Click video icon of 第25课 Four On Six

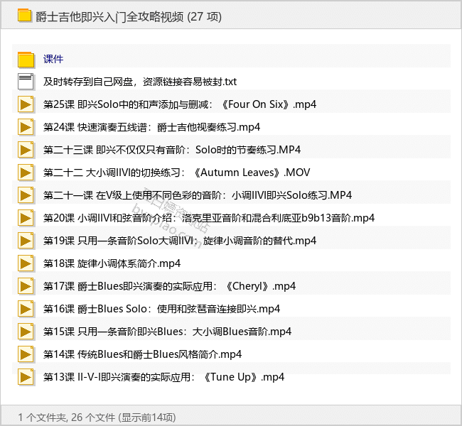pyautogui.click(x=26, y=104)
